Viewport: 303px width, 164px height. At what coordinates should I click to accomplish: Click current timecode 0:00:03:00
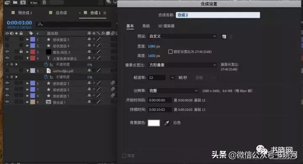19,23
